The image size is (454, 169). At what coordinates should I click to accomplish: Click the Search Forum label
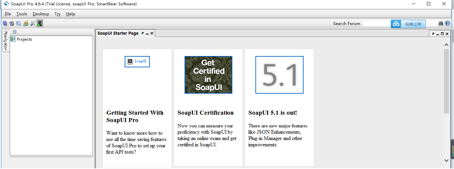[347, 24]
